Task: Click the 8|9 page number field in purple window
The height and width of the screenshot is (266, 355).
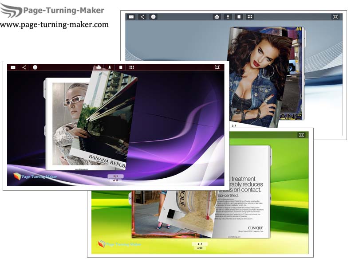Action: pyautogui.click(x=115, y=176)
